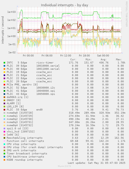Click the light blue nvme0q2 swatch
The width and height of the screenshot is (129, 169).
pos(4,119)
